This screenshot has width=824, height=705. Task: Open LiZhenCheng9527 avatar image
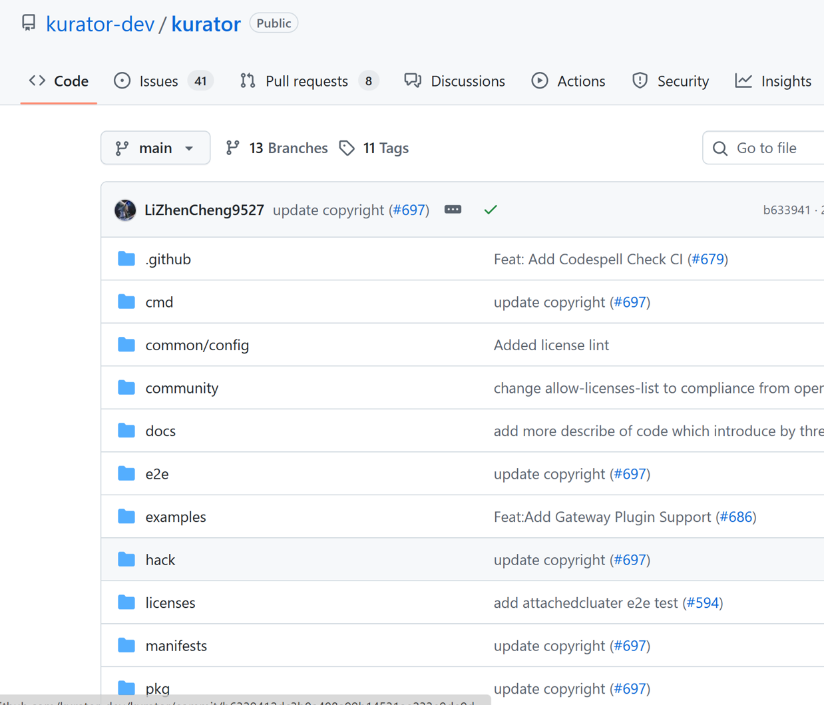click(x=125, y=210)
